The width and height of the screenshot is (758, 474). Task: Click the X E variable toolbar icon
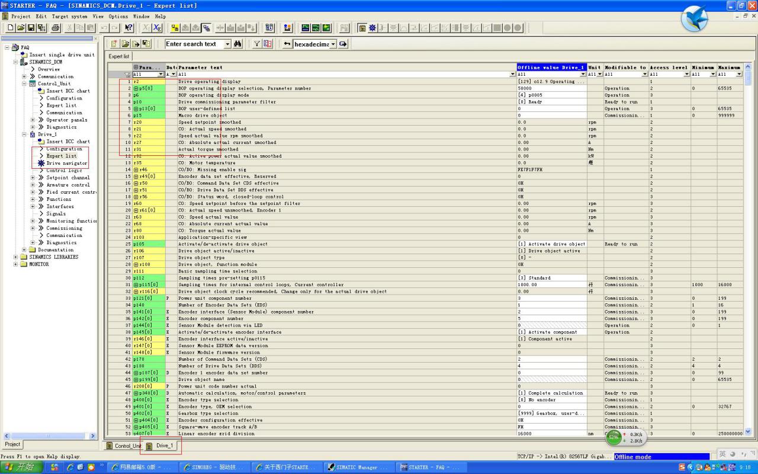[x=157, y=28]
